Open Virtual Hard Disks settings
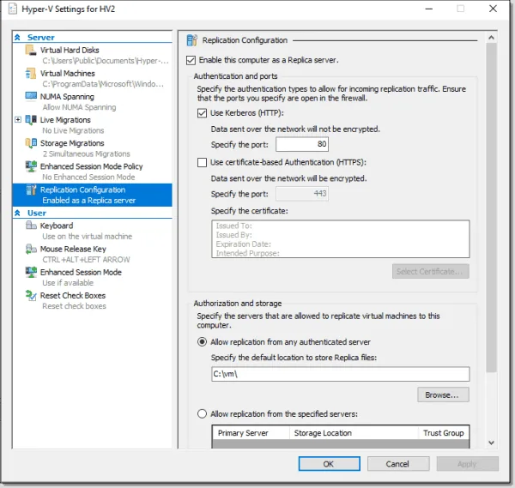The width and height of the screenshot is (515, 488). [x=92, y=55]
